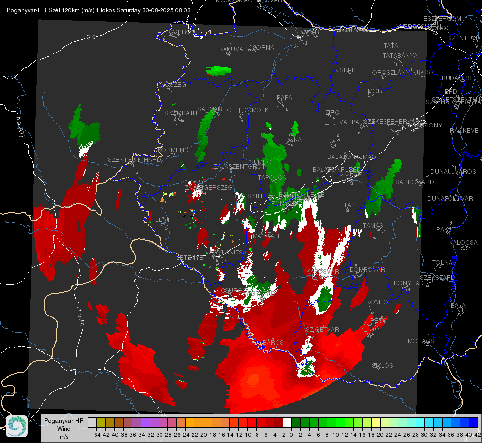Click the TAMASI city label
The width and height of the screenshot is (482, 443).
(x=374, y=225)
